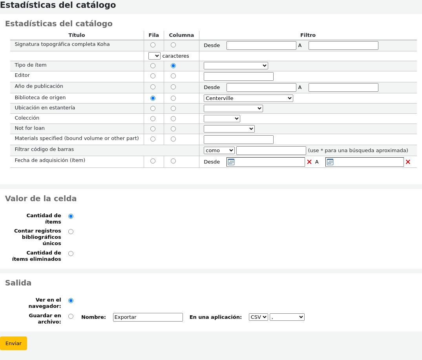Open the Ubicación en estantería dropdown
The image size is (422, 360).
coord(233,109)
